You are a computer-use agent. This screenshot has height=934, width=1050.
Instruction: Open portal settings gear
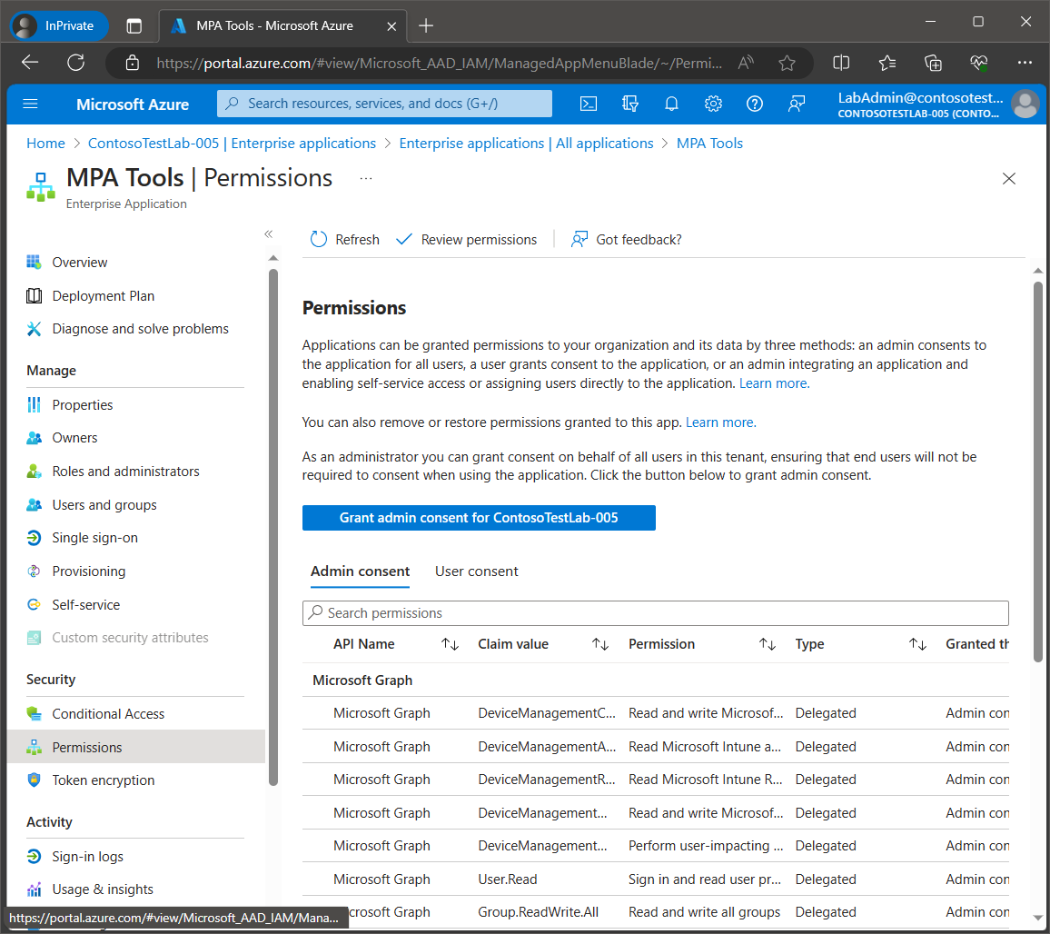(713, 104)
